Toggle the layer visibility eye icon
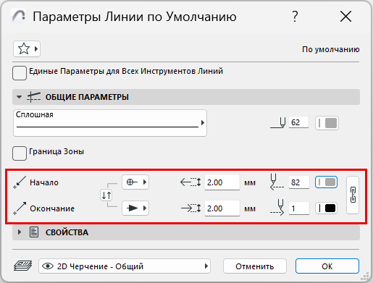This screenshot has width=373, height=283. pyautogui.click(x=48, y=266)
